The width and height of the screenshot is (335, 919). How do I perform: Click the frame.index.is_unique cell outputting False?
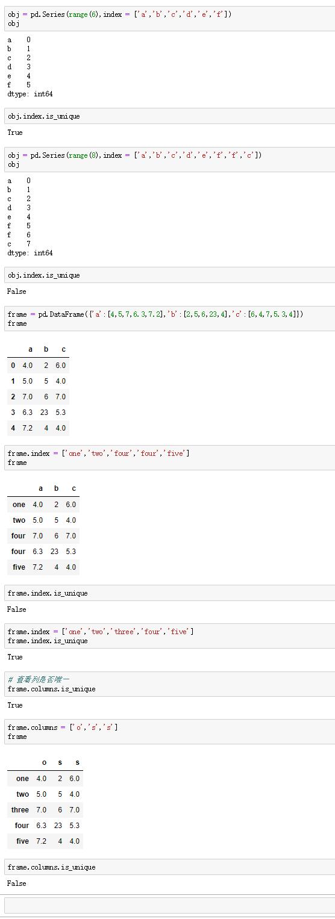pos(170,593)
